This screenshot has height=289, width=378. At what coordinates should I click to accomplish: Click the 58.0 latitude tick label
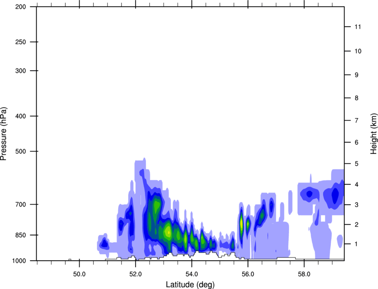coord(304,274)
